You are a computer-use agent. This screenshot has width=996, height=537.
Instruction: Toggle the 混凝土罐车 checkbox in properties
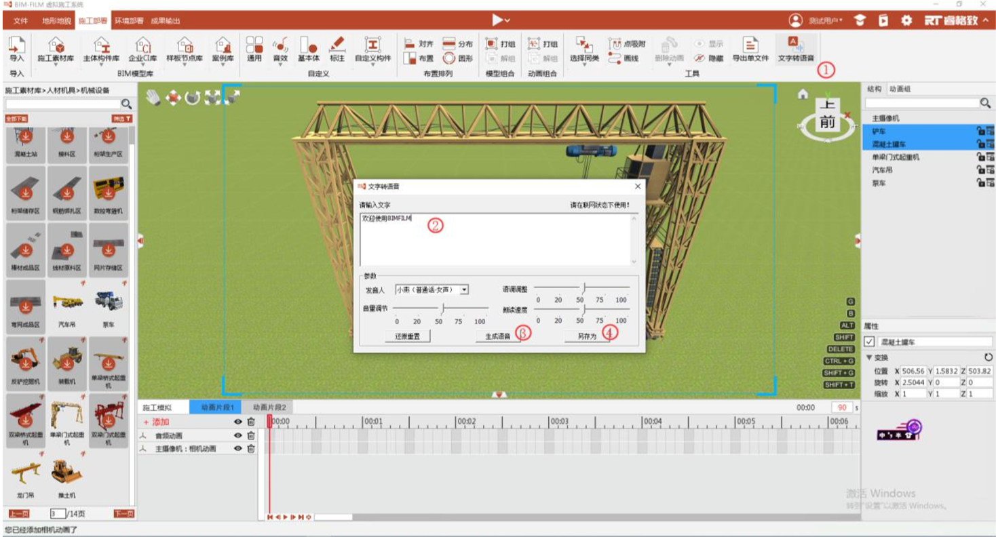coord(870,342)
